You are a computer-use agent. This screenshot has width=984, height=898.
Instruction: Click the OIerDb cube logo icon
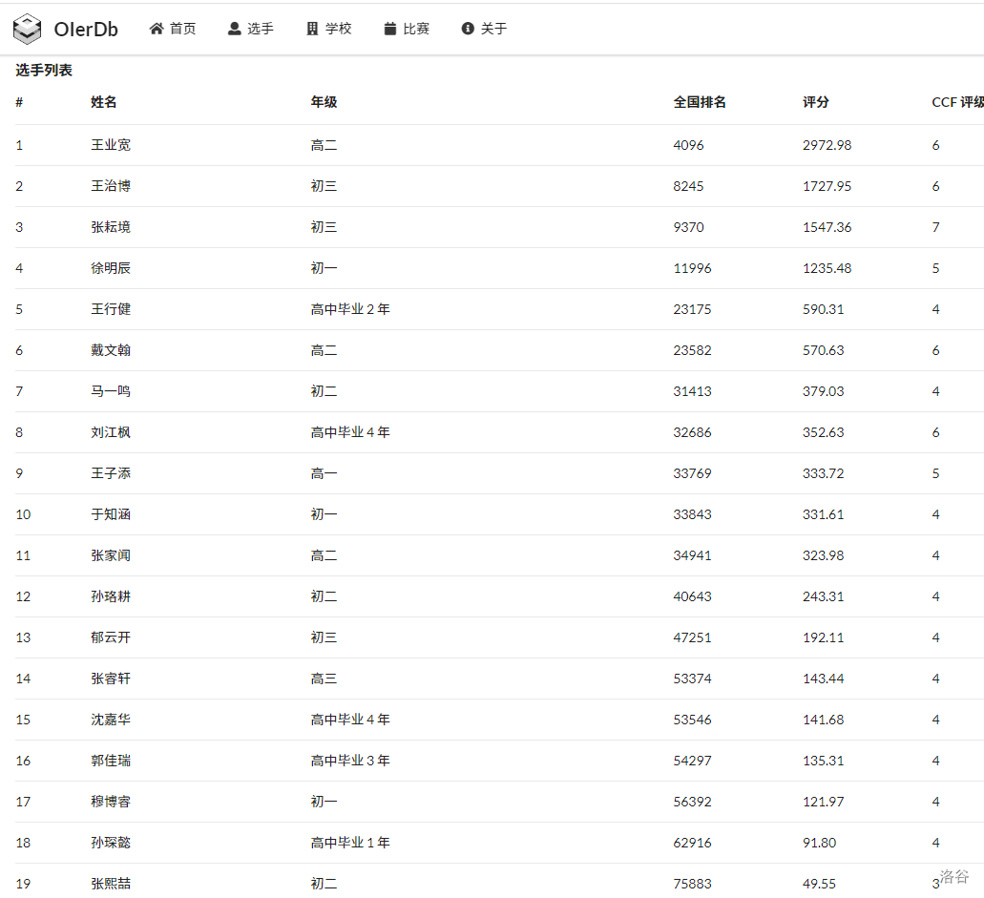pos(28,30)
